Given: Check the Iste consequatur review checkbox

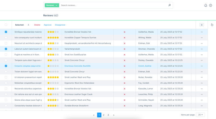Looking at the screenshot, I should [6, 38].
